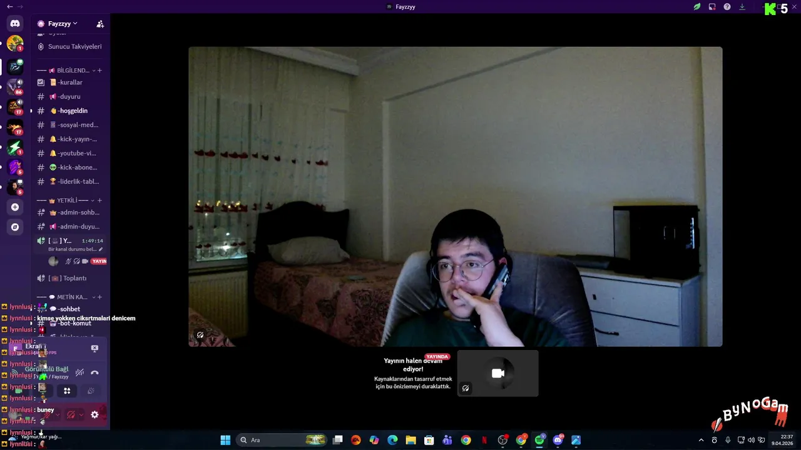Click the Add a Server plus icon
Screen dimensions: 801x450
pos(15,207)
